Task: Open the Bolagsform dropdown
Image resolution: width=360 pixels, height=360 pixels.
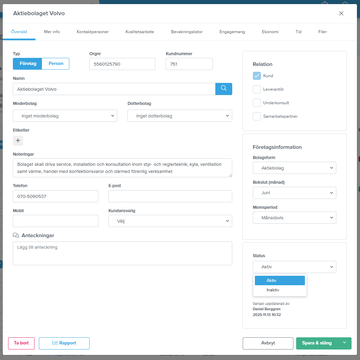Action: (294, 168)
